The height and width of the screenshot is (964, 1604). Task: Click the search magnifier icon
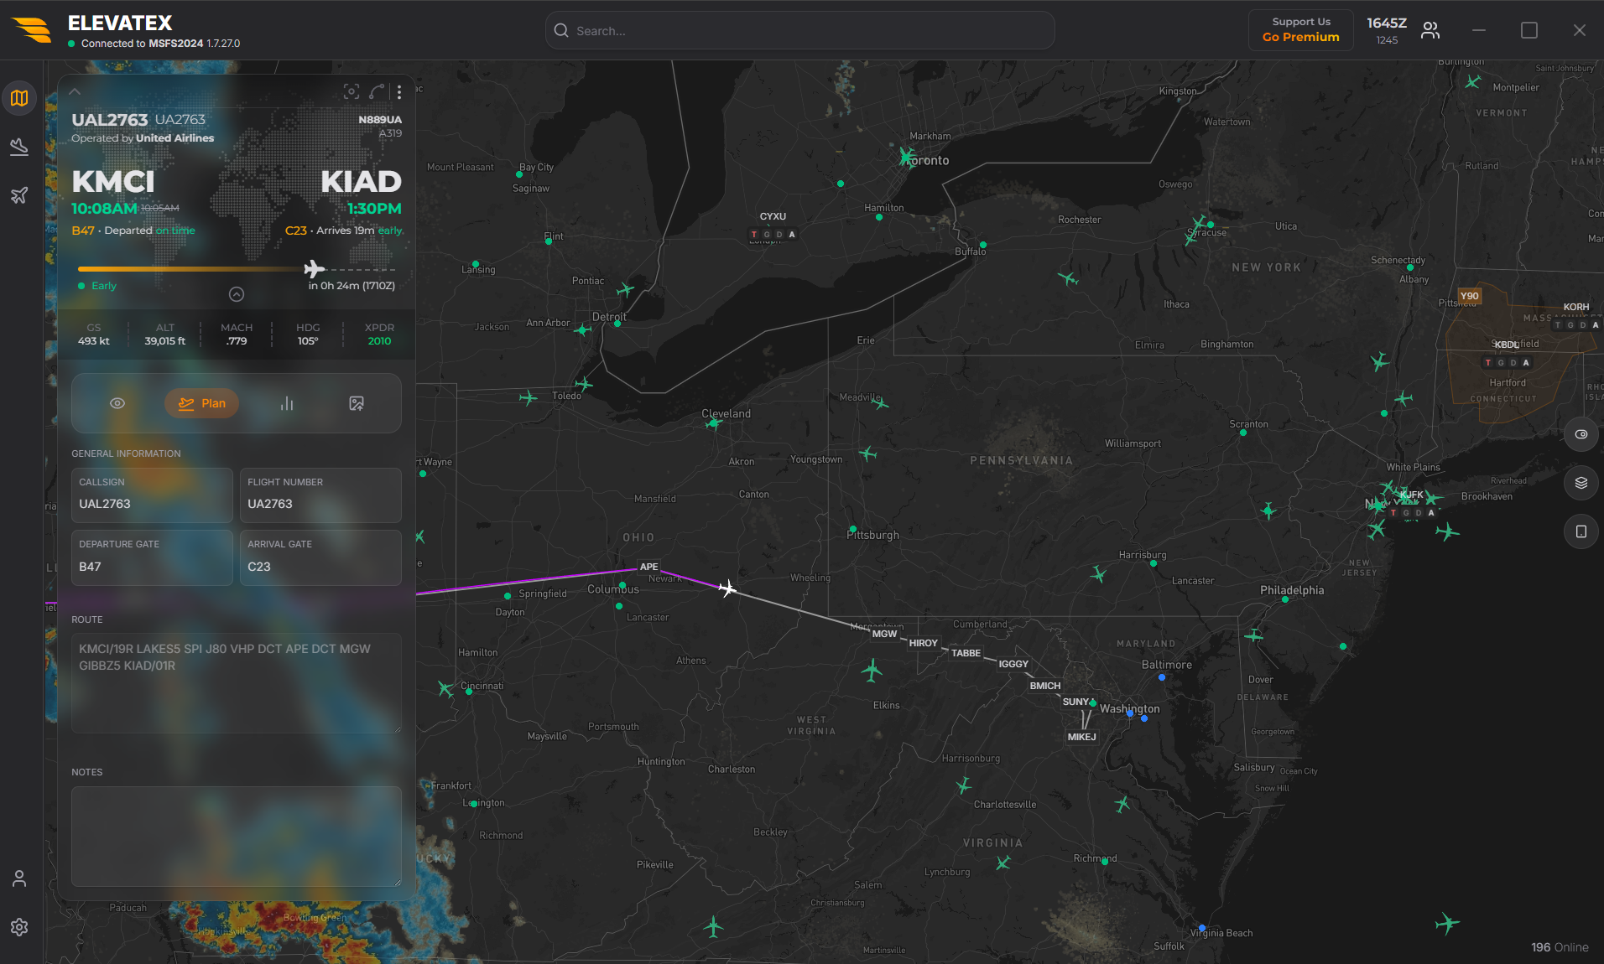point(561,30)
